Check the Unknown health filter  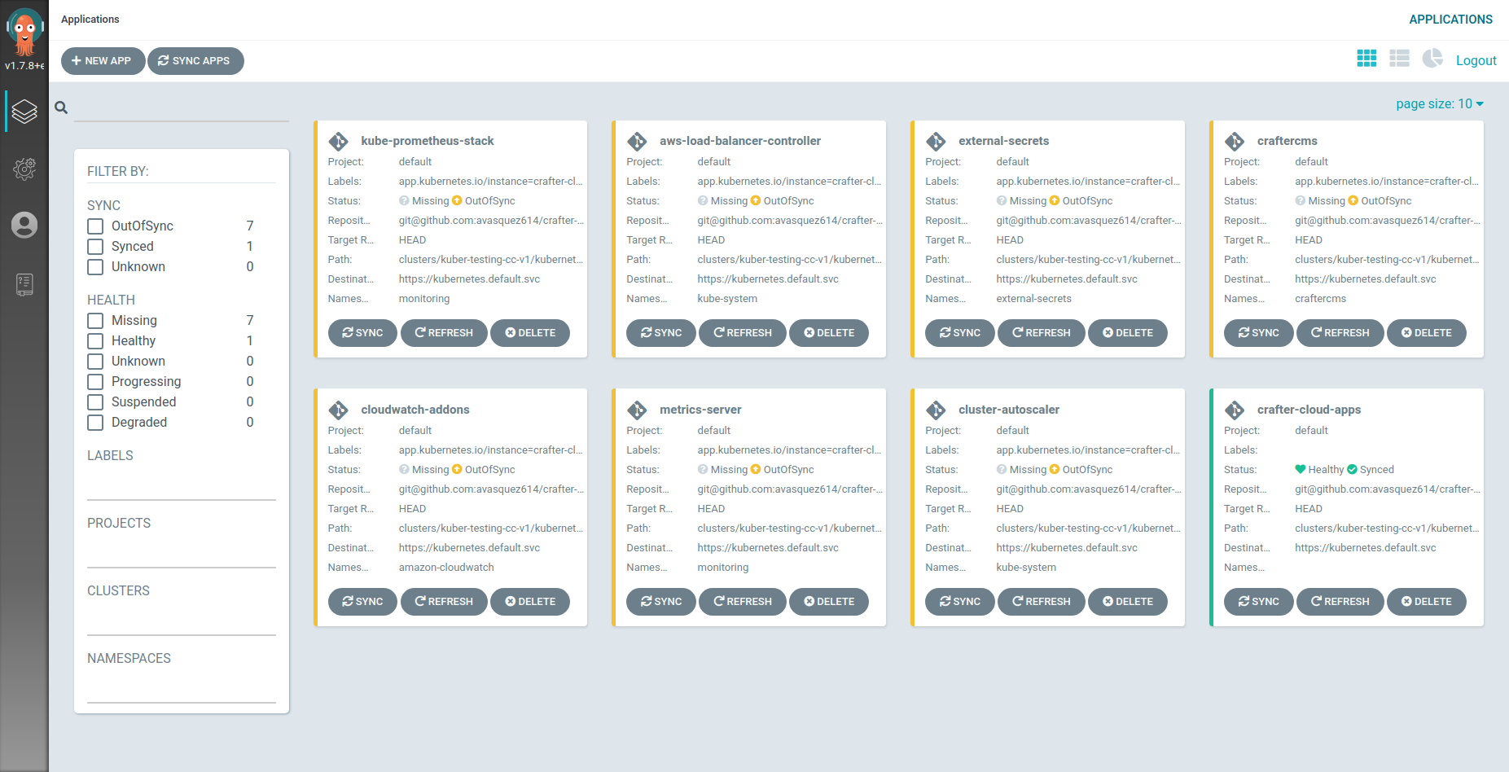click(x=95, y=362)
